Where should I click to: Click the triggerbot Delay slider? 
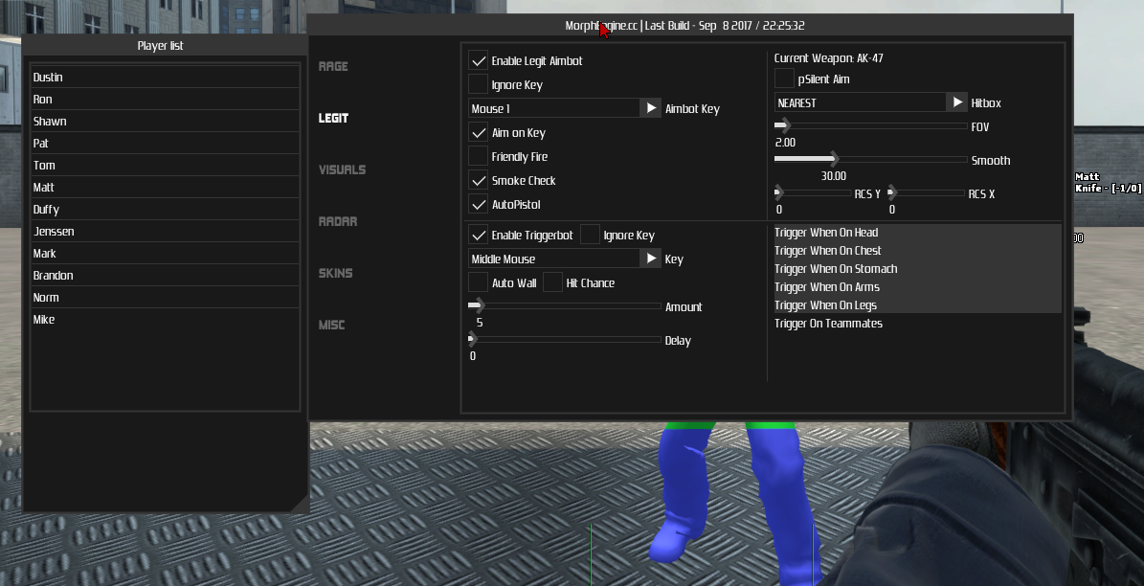pos(565,339)
